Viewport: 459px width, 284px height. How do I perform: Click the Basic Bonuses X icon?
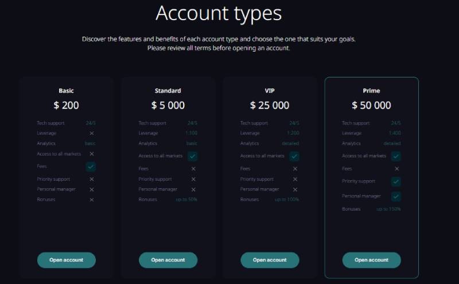coord(92,200)
